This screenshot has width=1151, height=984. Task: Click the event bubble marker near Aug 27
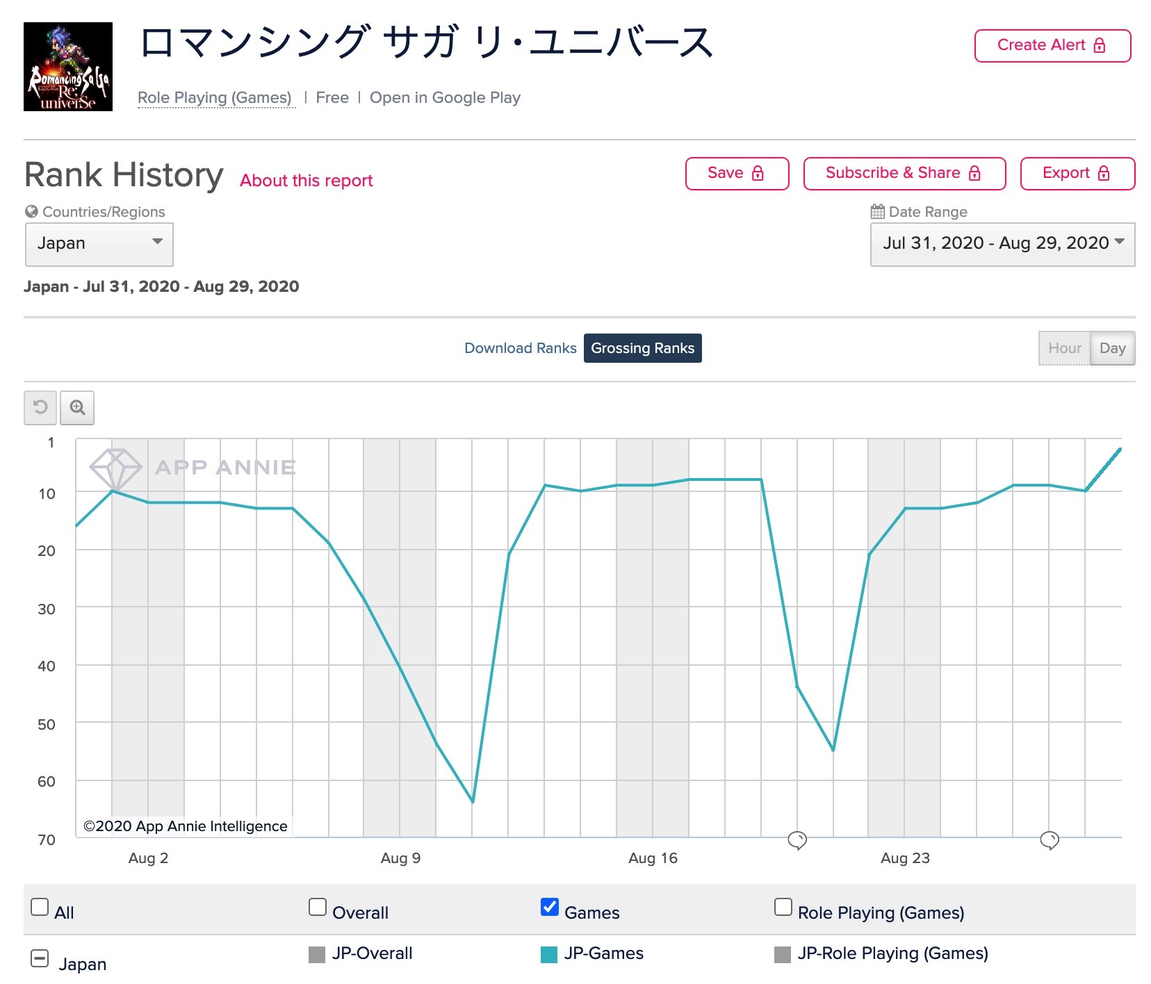coord(1050,840)
